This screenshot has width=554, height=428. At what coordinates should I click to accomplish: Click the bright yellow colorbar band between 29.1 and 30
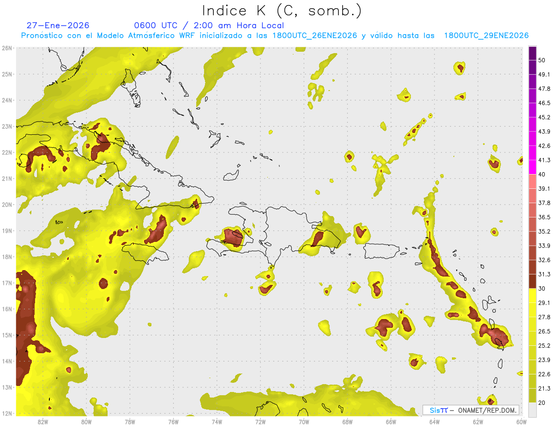[x=532, y=295]
